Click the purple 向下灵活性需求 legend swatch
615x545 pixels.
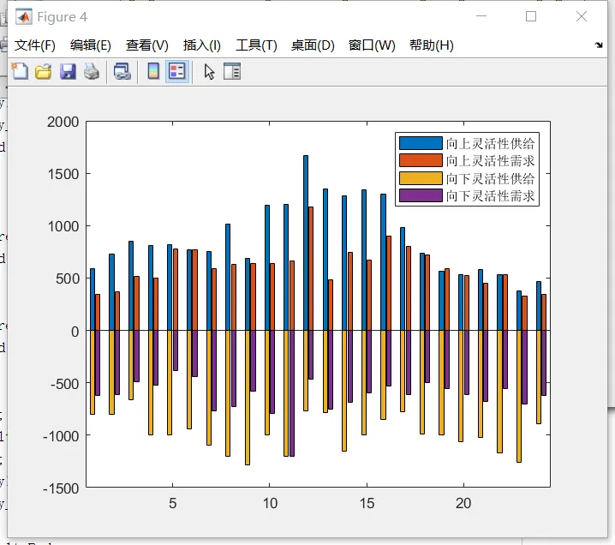tap(421, 195)
